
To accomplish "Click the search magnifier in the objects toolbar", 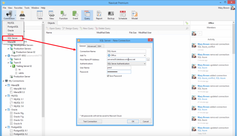I will click(x=187, y=28).
